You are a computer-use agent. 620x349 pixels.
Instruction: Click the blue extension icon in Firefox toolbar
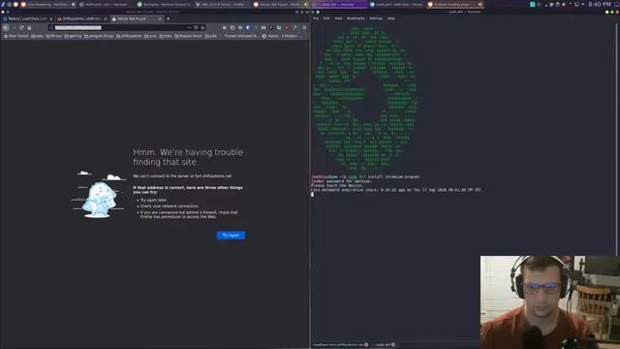(x=248, y=28)
